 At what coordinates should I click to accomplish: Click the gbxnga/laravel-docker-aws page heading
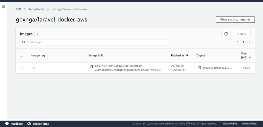click(52, 20)
